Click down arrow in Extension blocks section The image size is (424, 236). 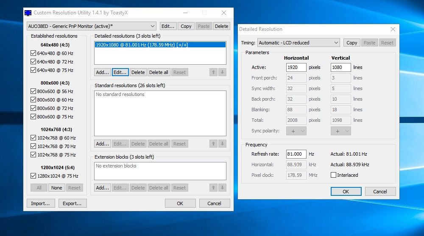tap(222, 188)
